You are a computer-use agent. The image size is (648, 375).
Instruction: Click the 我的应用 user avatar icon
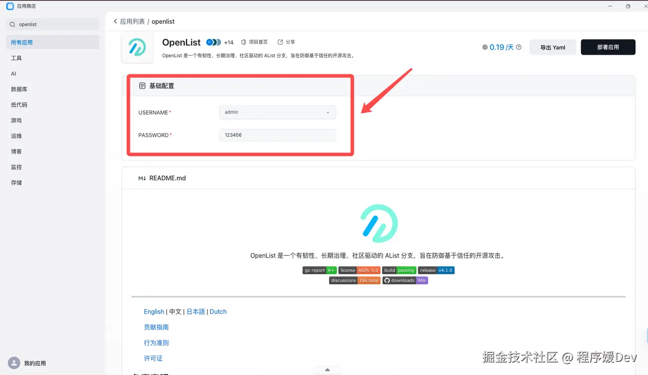[x=14, y=363]
